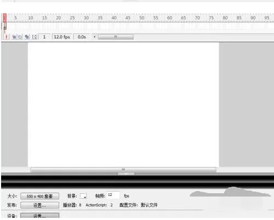Toggle the Onion Skin Outlines icon
Screen dimensions: 274x220
point(20,37)
